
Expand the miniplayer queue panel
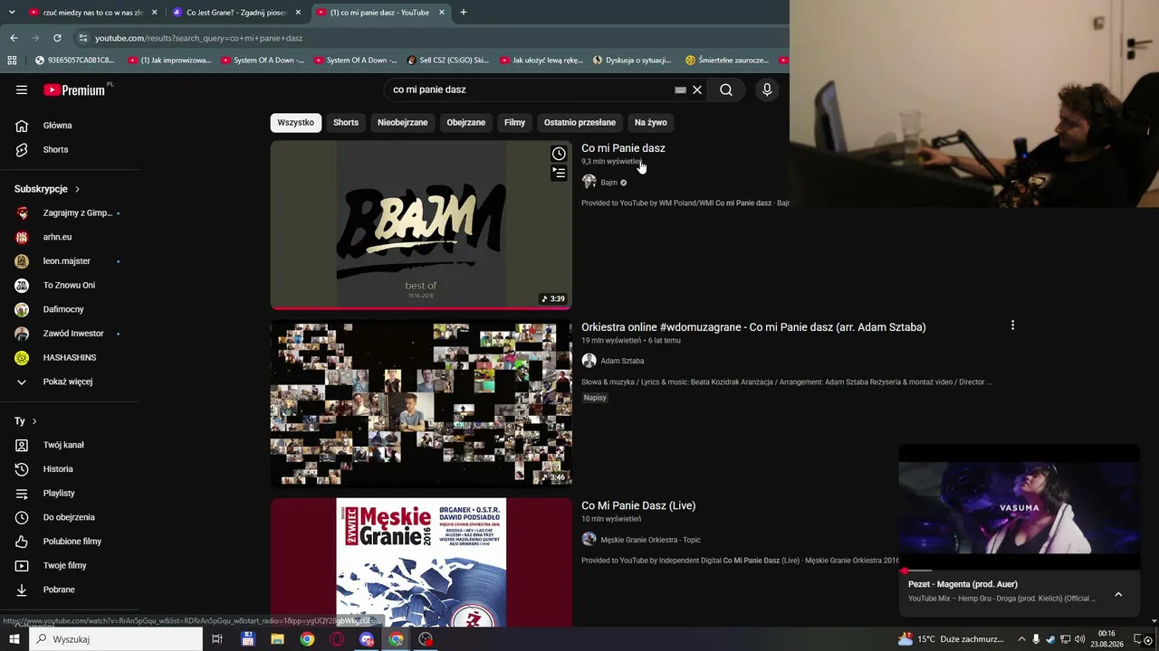click(1118, 594)
